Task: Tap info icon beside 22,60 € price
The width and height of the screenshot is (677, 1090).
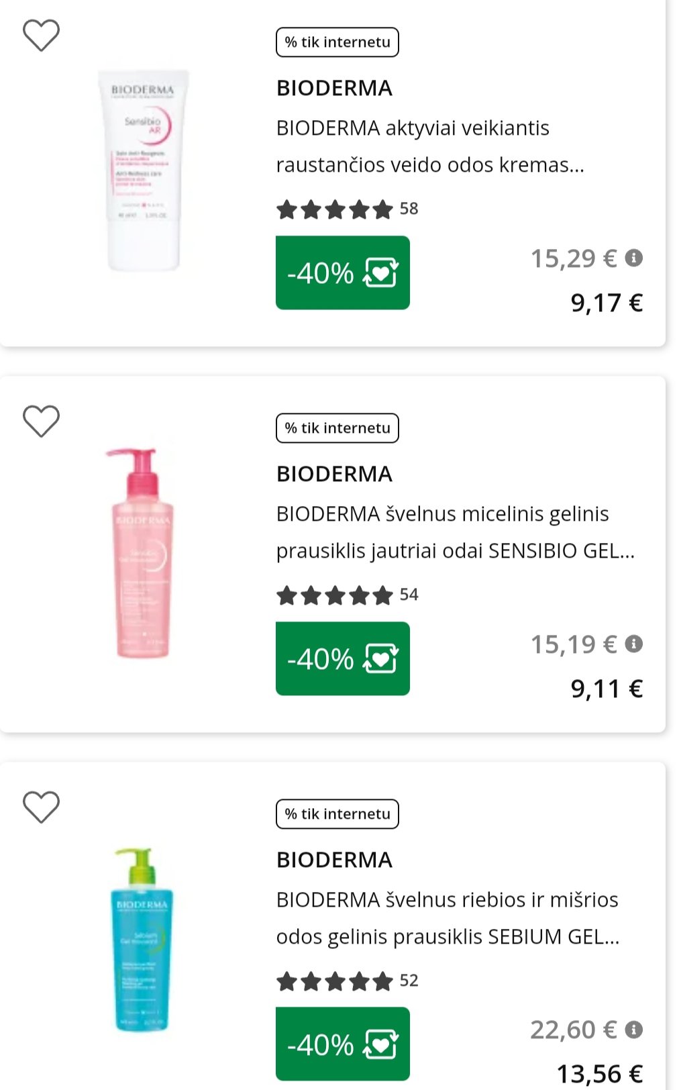Action: (x=634, y=1030)
